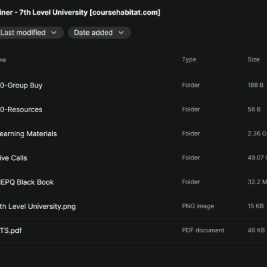Open the Live Calls folder
This screenshot has width=267, height=267.
click(x=13, y=158)
